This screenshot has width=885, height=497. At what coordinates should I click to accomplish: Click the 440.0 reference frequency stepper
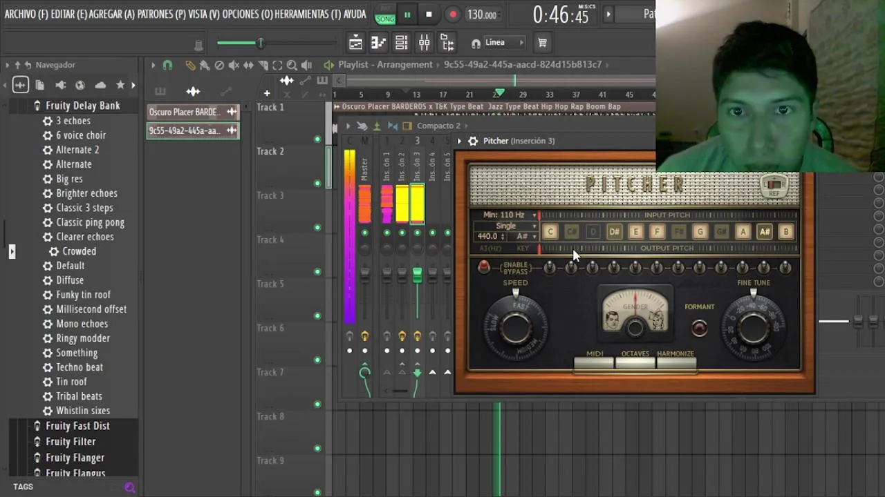[491, 236]
